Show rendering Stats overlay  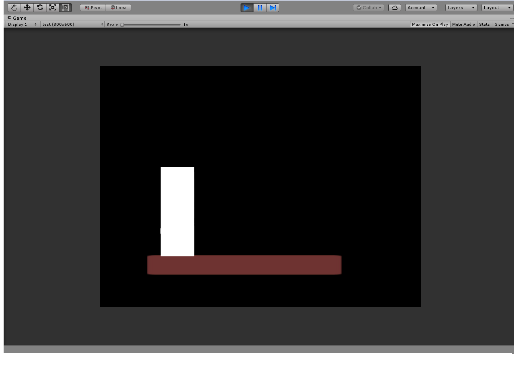pos(484,24)
